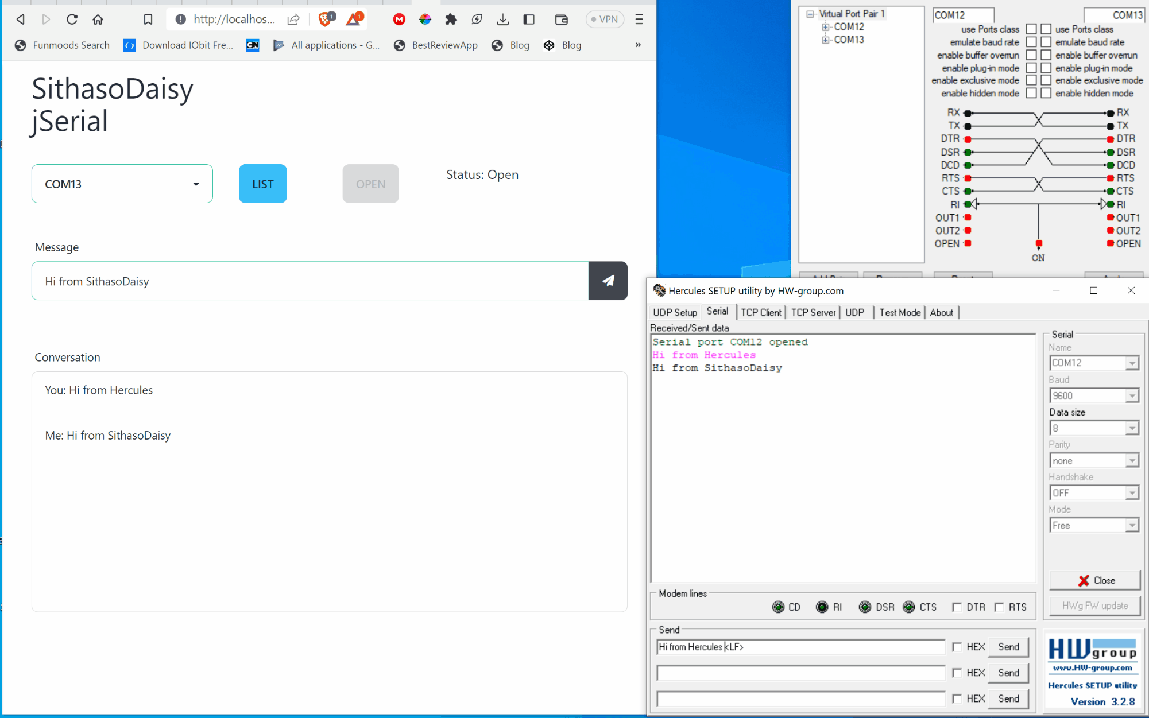Open the extensions puzzle icon
1149x718 pixels.
point(451,20)
